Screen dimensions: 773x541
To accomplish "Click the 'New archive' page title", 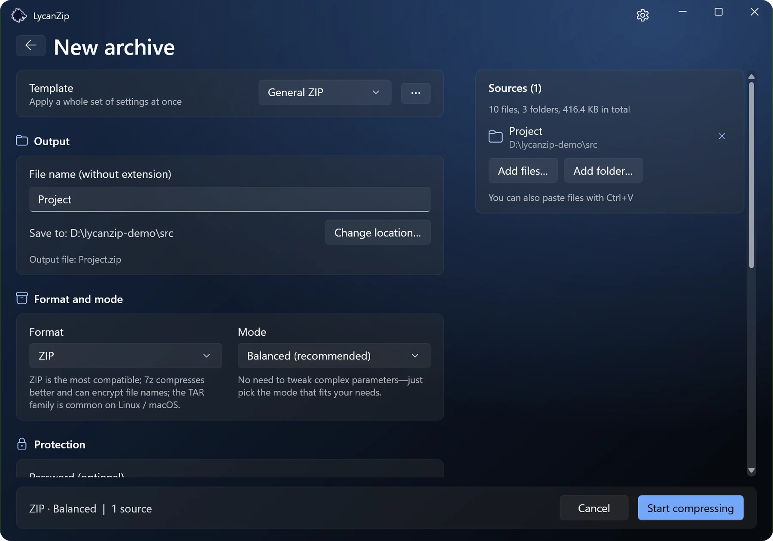I will tap(114, 47).
